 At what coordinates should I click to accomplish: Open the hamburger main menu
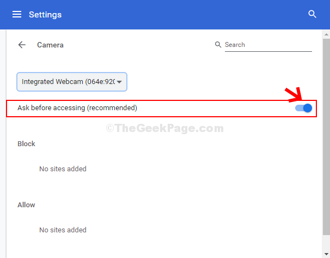click(17, 14)
